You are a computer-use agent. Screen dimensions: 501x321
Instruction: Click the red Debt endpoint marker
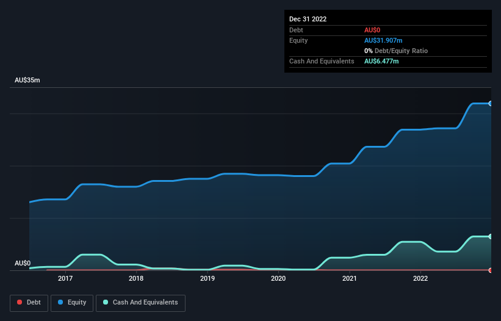tap(491, 270)
